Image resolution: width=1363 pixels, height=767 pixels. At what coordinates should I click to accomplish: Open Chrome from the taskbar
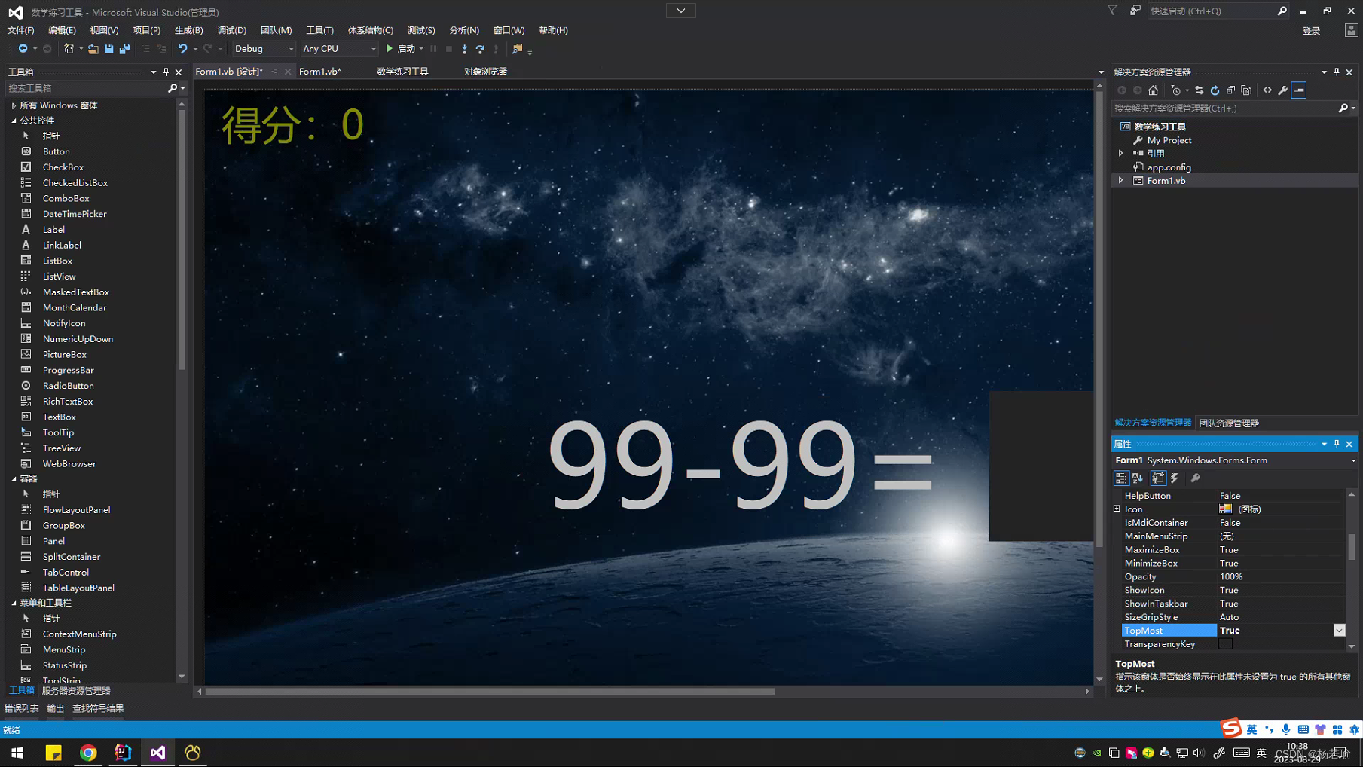pos(88,753)
